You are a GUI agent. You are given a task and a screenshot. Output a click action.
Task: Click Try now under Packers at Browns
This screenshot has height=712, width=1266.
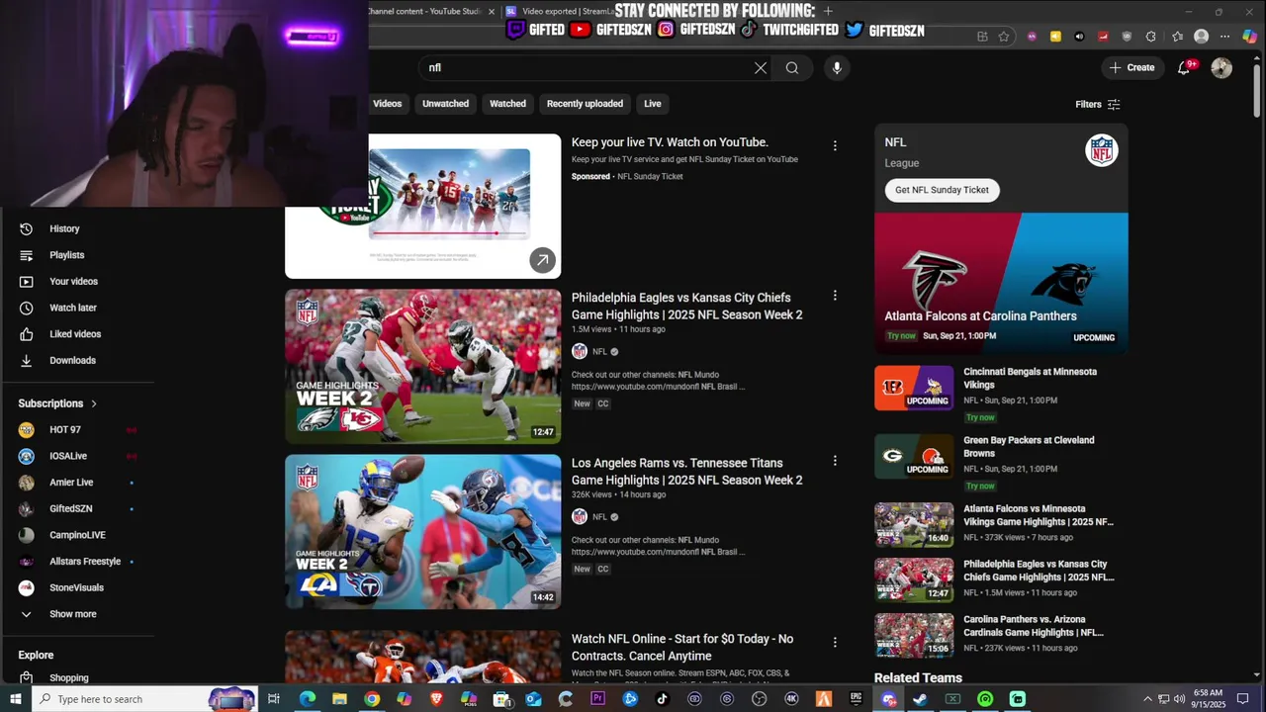(x=980, y=486)
